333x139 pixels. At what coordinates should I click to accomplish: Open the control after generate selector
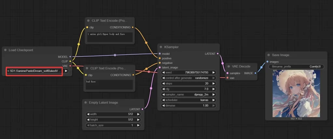click(188, 78)
